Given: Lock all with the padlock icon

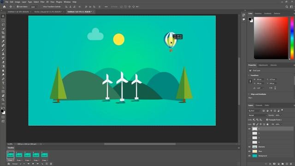Looking at the screenshot, I should click(x=267, y=124).
